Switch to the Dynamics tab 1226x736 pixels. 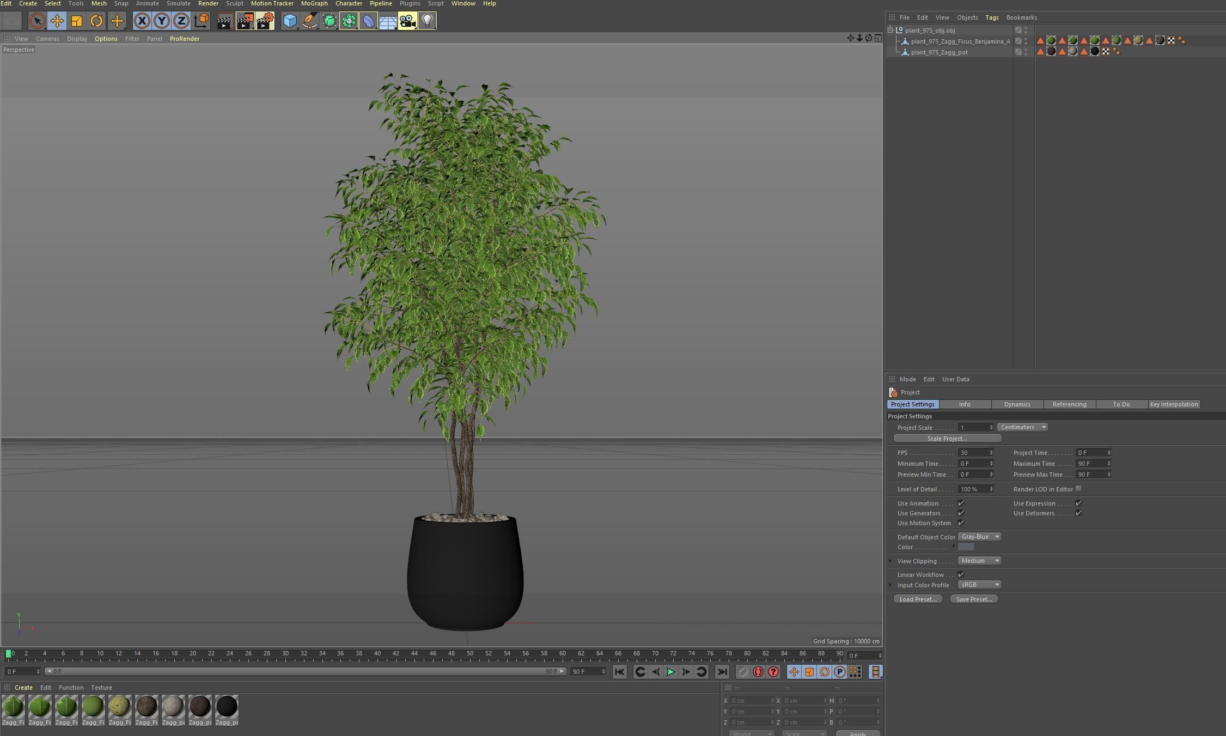coord(1017,404)
